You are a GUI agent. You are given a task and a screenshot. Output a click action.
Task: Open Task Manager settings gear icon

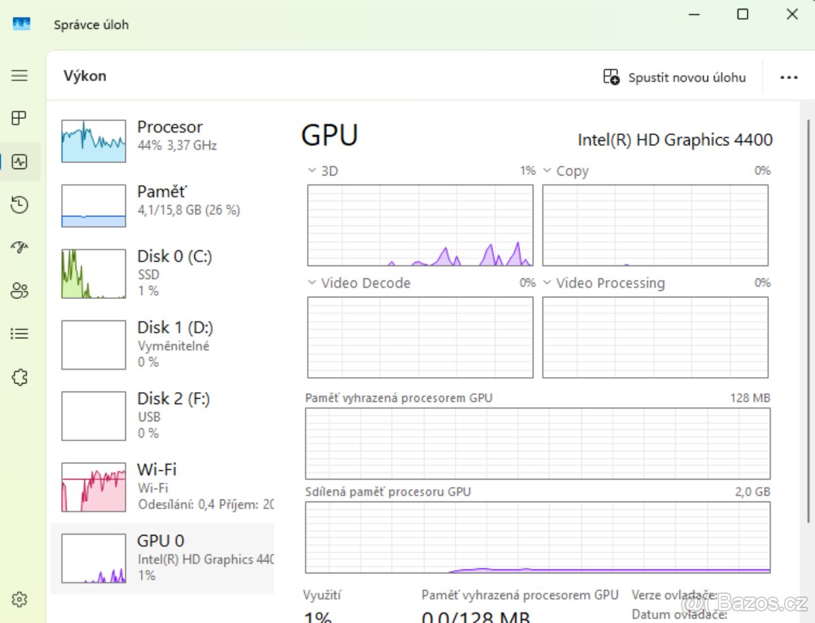click(20, 599)
